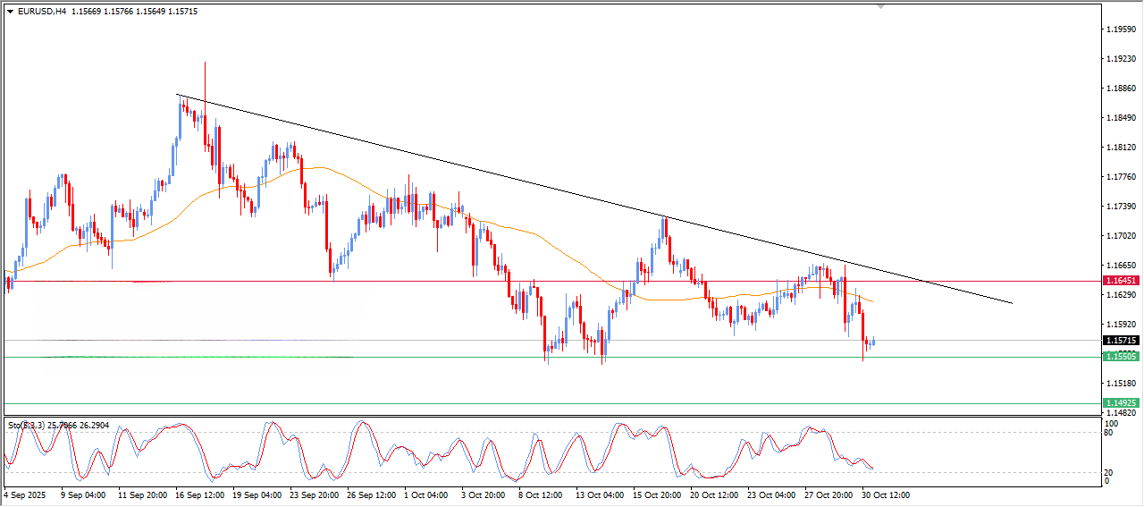Image resolution: width=1144 pixels, height=507 pixels.
Task: Click the 1.15180 price scale label
Action: [1121, 384]
